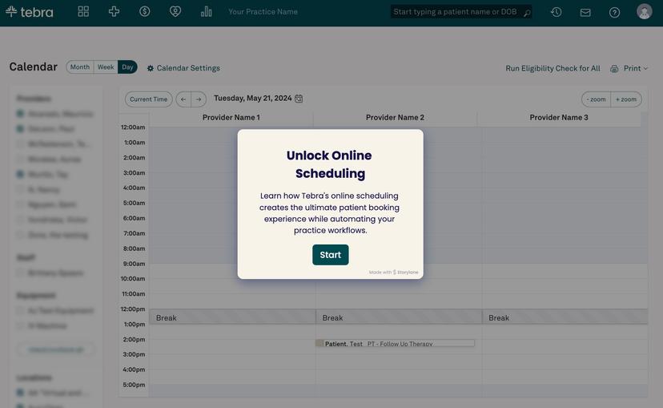
Task: Open the recent history clock icon
Action: 556,12
